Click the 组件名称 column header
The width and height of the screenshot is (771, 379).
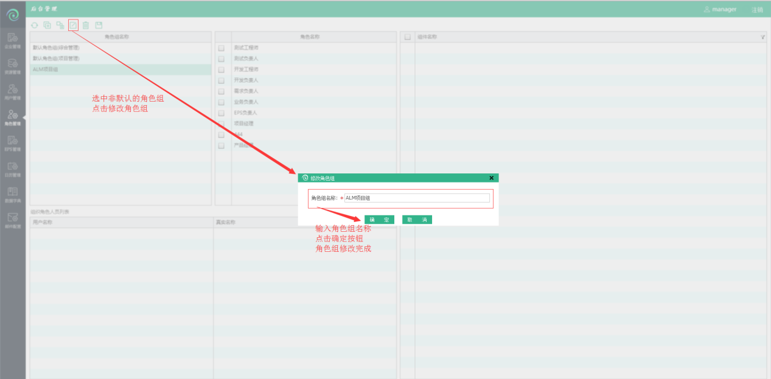click(590, 37)
